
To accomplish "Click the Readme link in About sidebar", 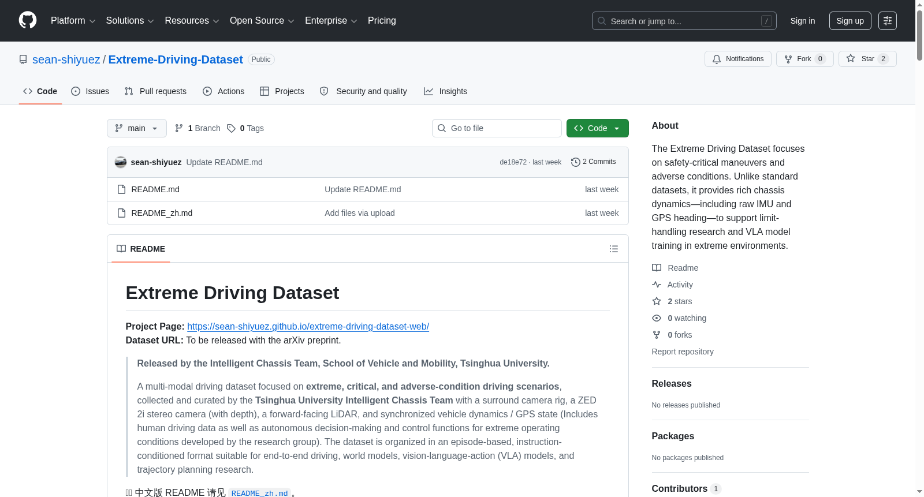I will coord(683,268).
